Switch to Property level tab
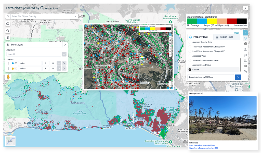The image size is (261, 153). point(201,37)
